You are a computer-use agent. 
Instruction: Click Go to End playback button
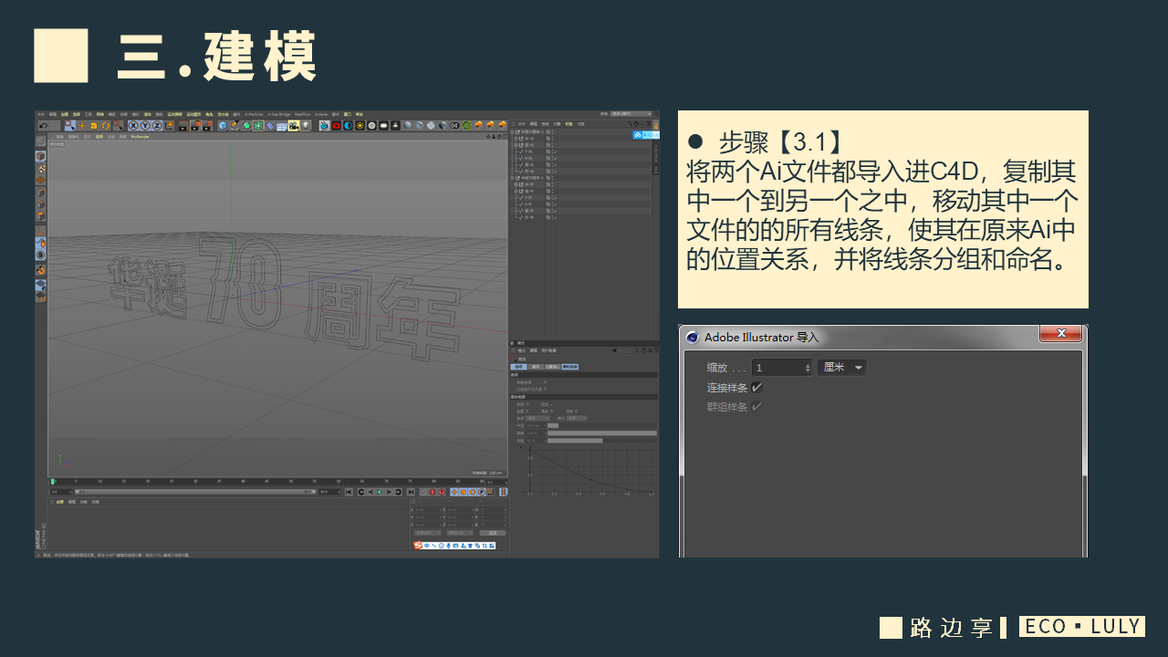click(411, 492)
